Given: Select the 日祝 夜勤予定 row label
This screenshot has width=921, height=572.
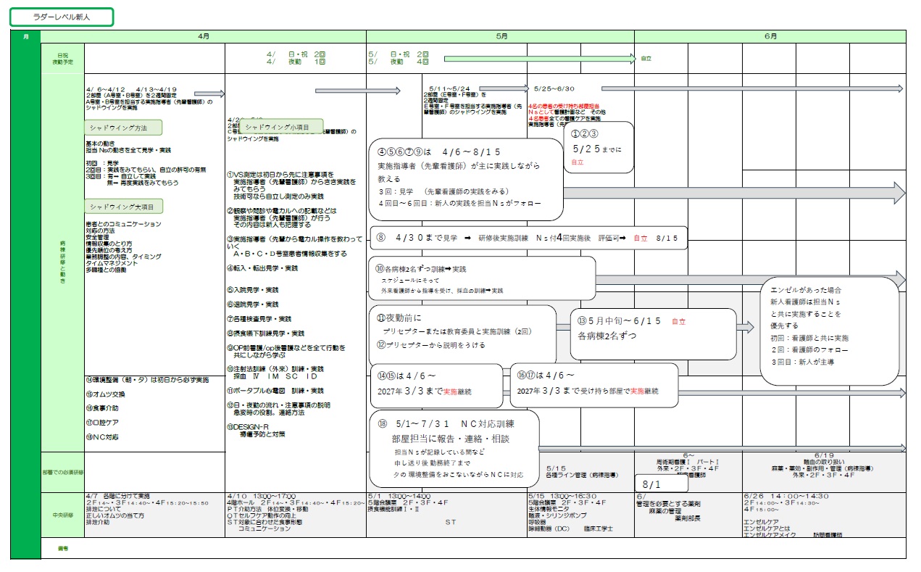Looking at the screenshot, I should point(63,58).
